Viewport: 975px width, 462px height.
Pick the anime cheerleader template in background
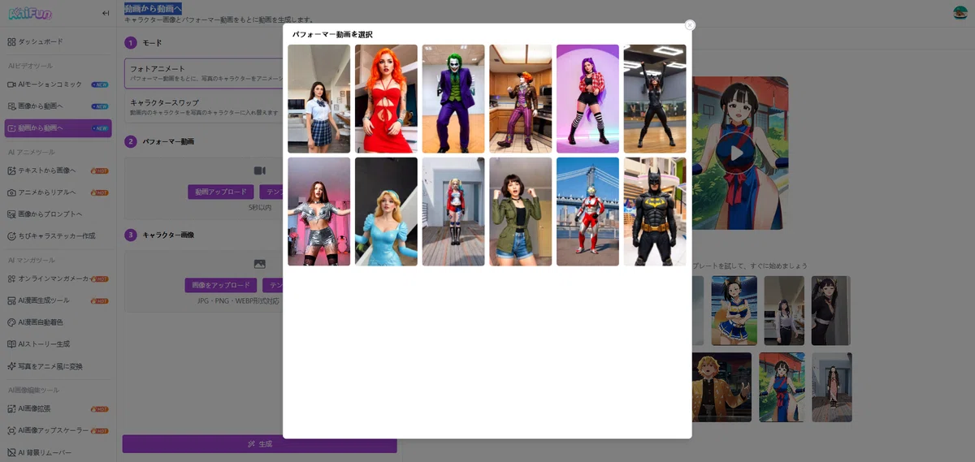[x=734, y=311]
